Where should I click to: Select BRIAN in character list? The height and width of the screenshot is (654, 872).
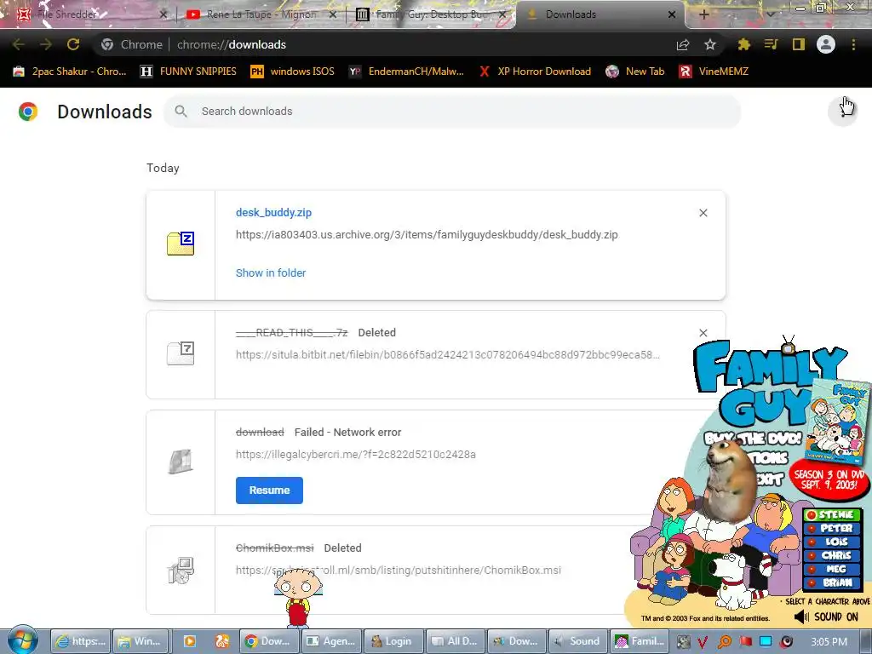pos(832,582)
